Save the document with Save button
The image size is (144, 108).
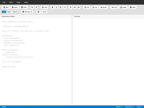coord(24,7)
